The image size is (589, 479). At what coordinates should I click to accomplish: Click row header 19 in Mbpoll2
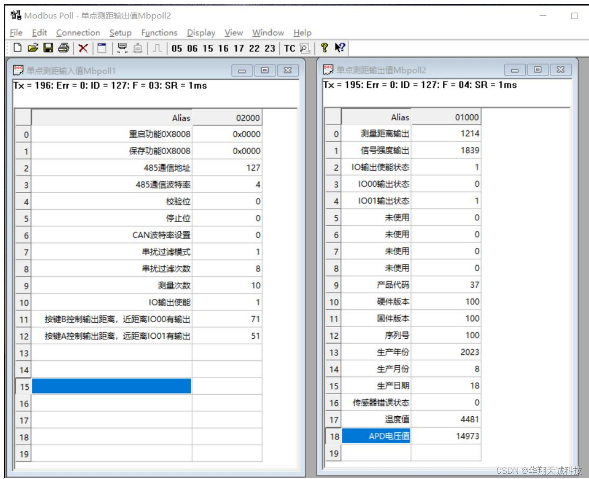(334, 453)
